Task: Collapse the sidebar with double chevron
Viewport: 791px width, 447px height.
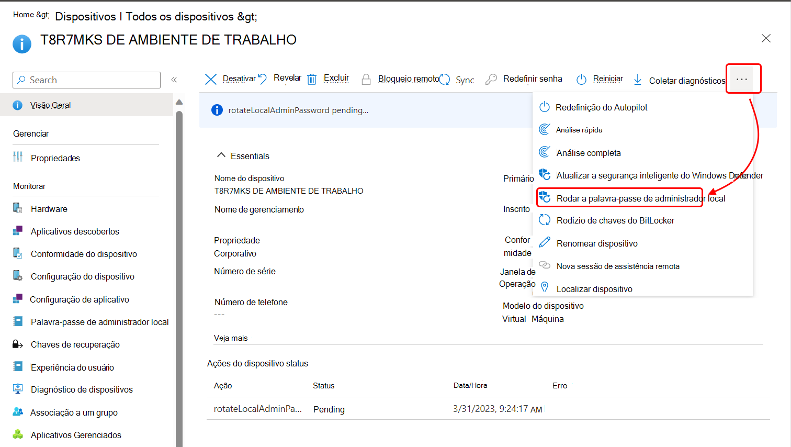Action: [x=174, y=80]
